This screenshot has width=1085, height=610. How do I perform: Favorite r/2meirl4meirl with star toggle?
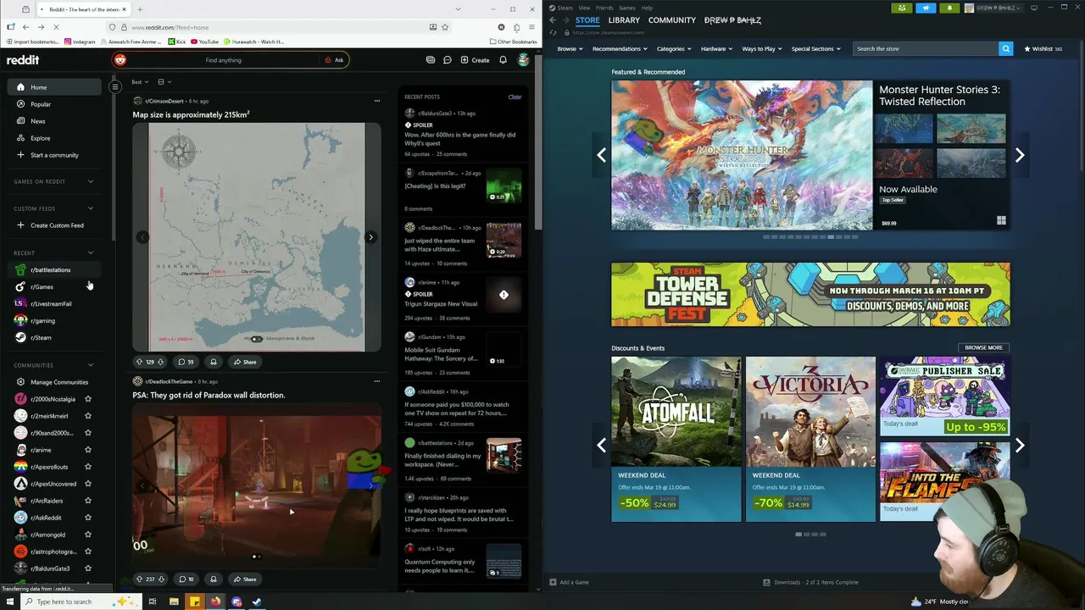[87, 416]
